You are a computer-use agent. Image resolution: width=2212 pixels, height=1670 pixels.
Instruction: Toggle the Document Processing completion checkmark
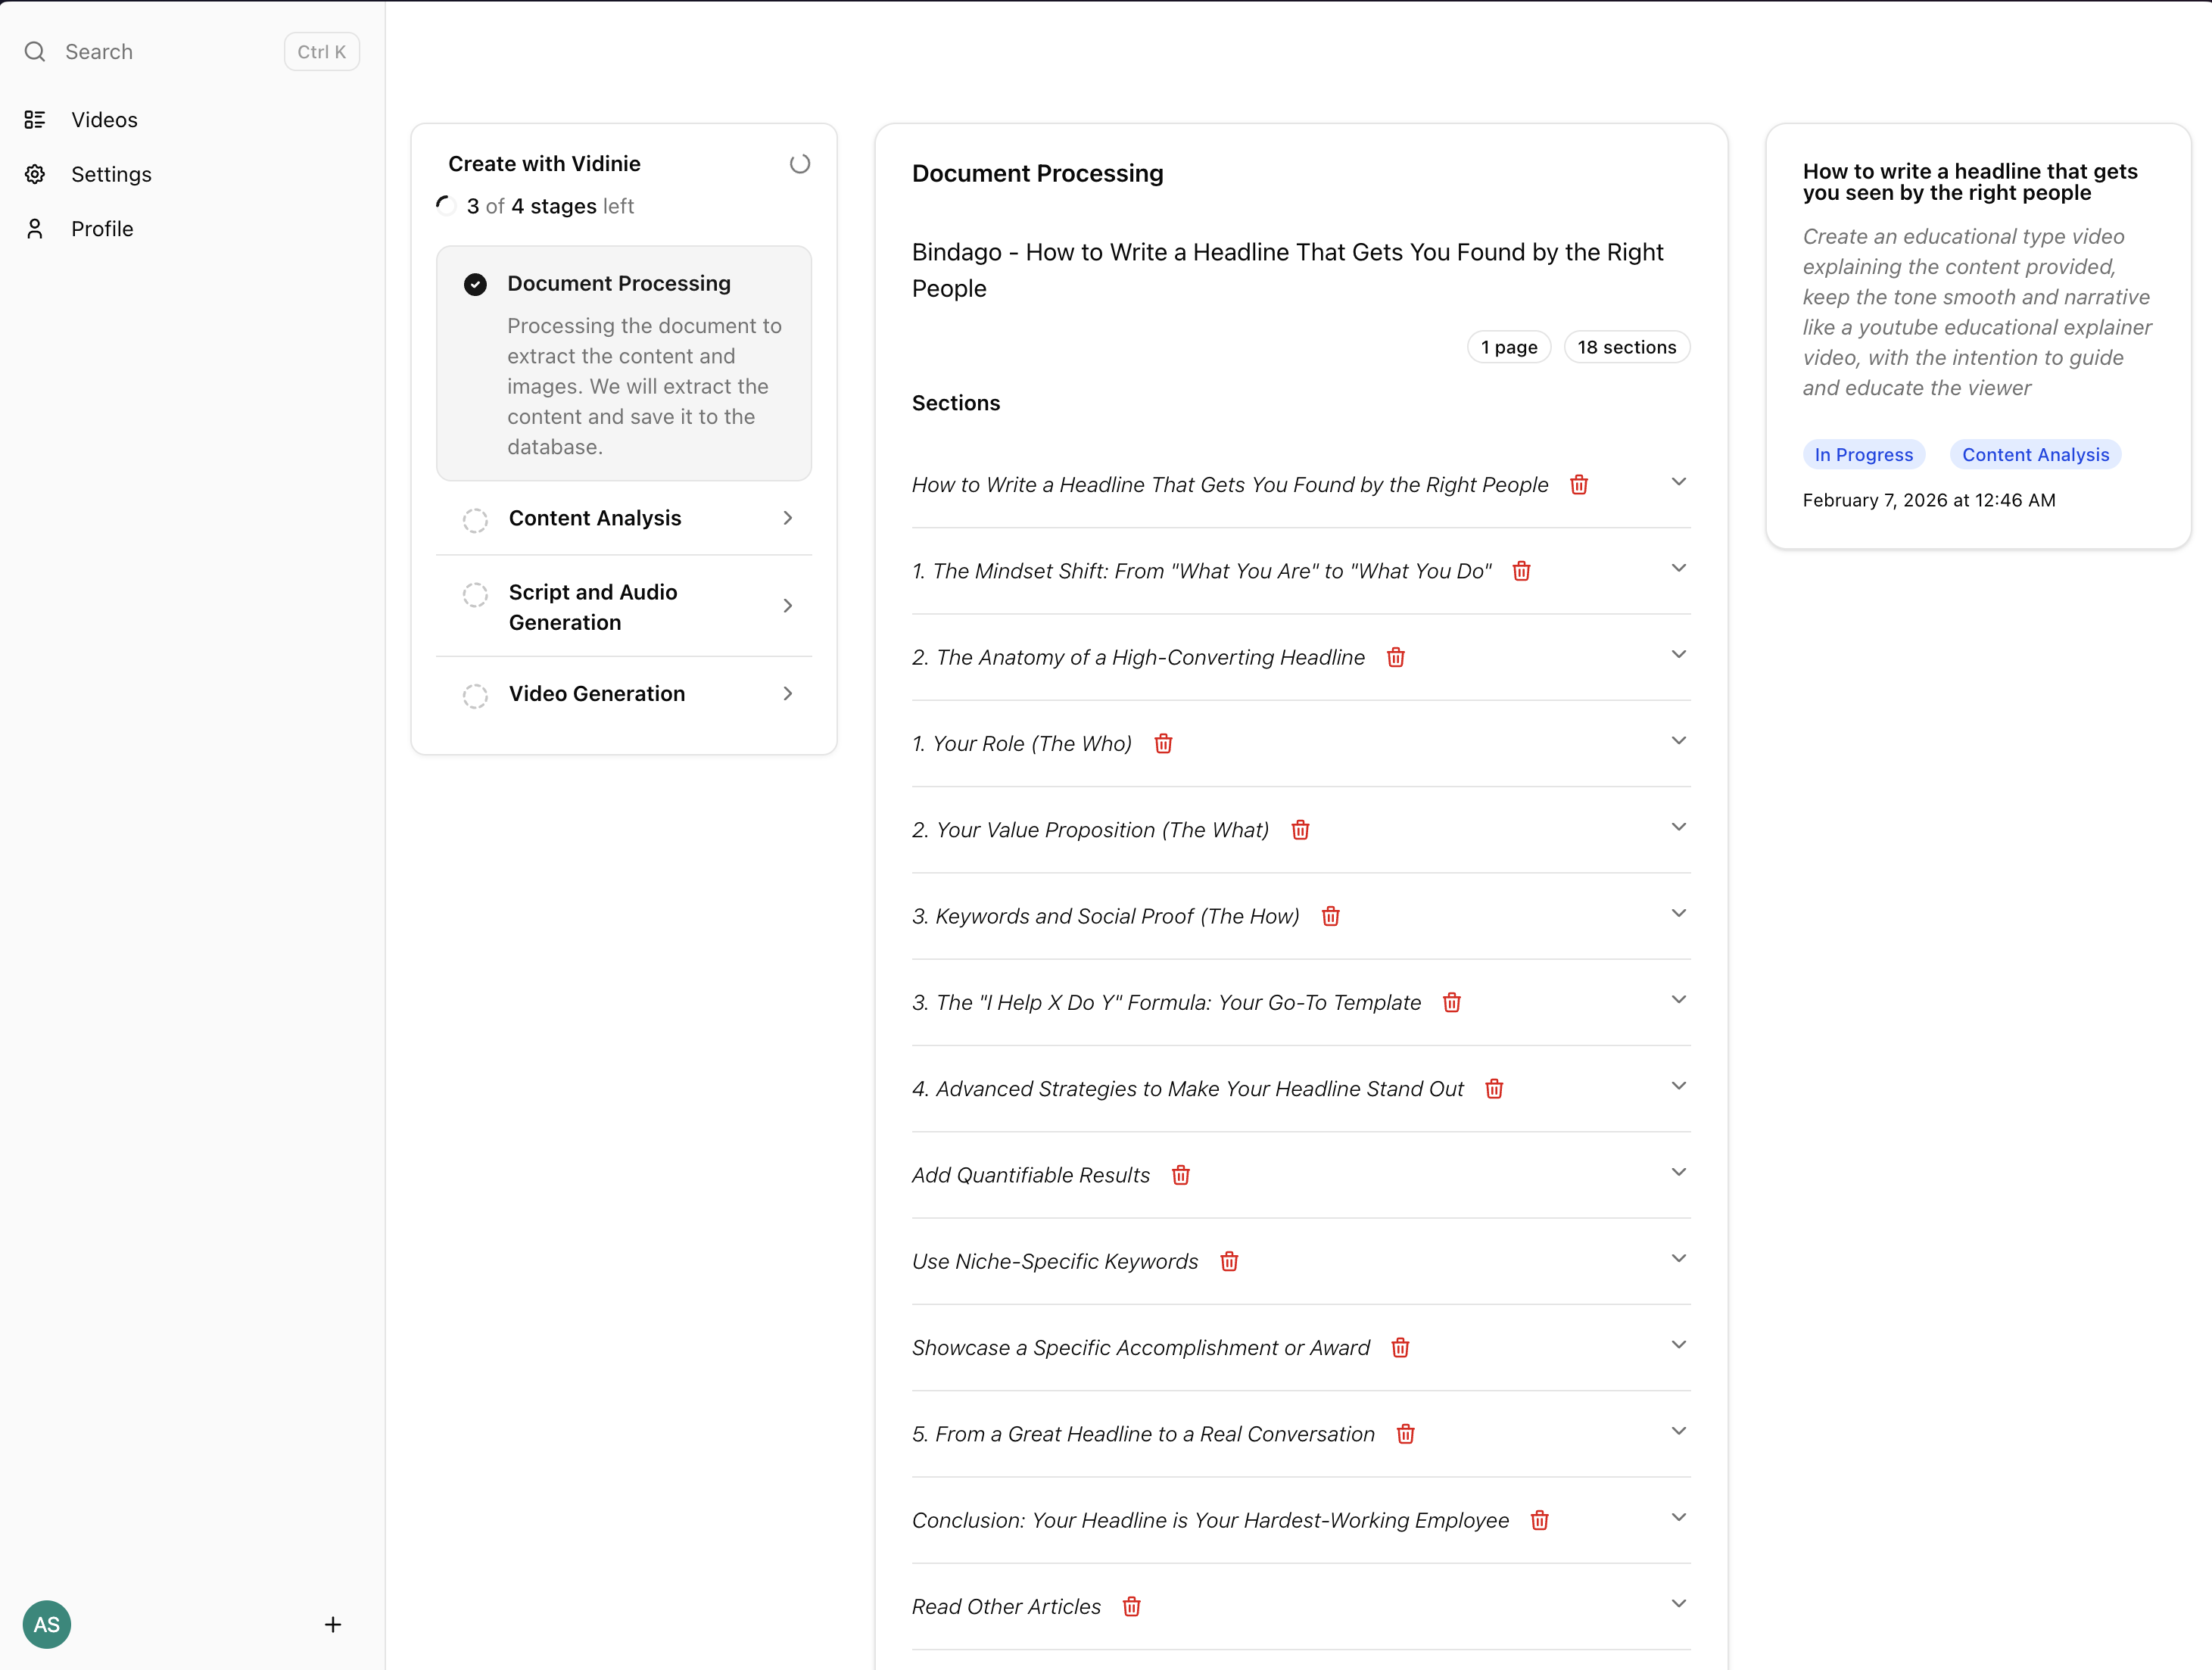pos(475,284)
